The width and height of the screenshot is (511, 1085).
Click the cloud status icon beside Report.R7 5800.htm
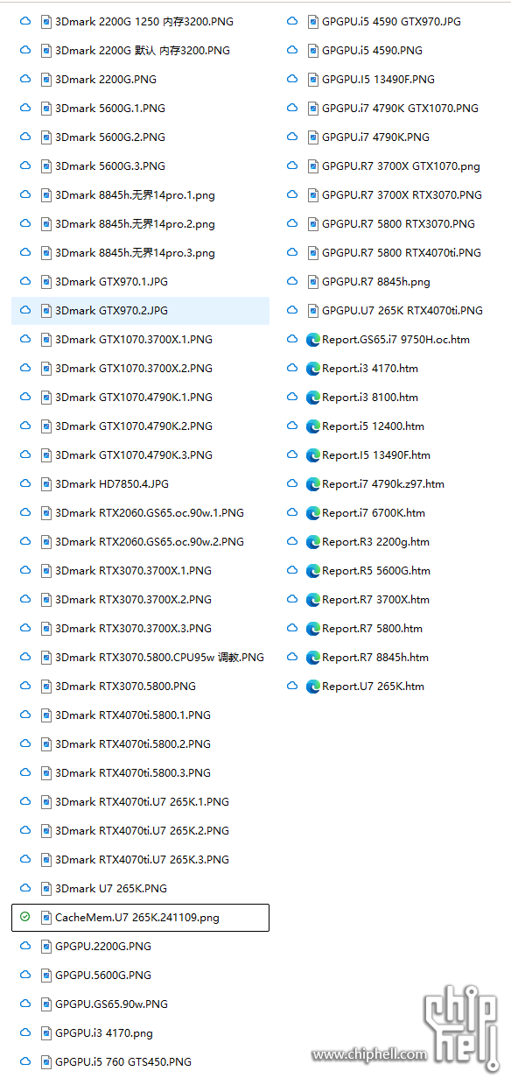click(293, 629)
